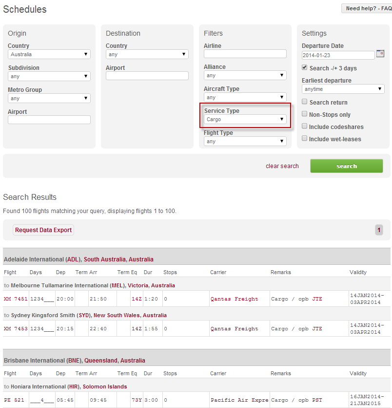This screenshot has width=392, height=408.
Task: Enable the Search return checkbox
Action: tap(305, 102)
